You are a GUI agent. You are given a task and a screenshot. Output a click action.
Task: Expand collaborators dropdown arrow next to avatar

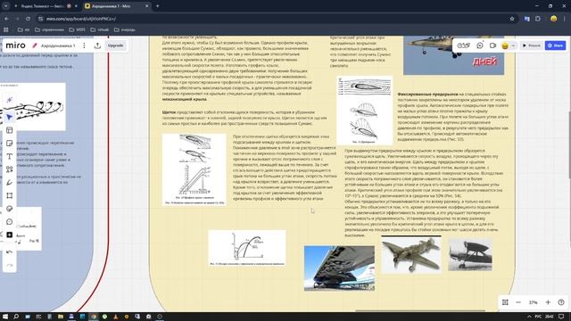(513, 45)
